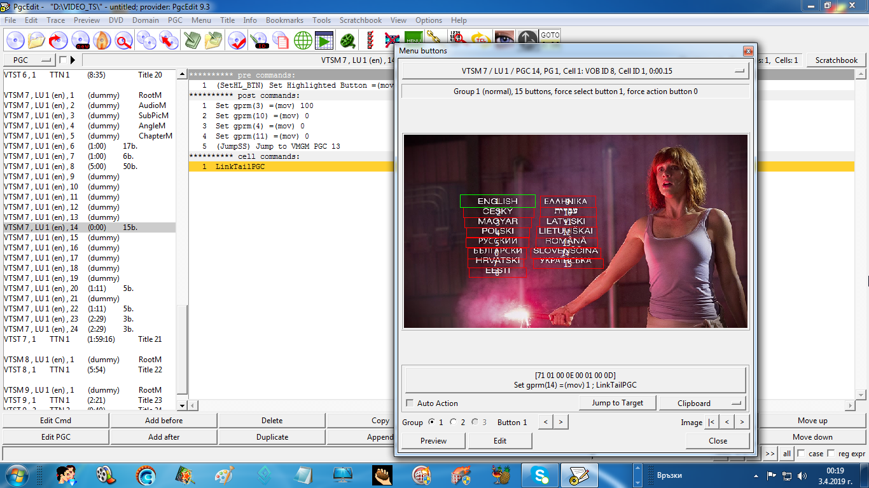869x488 pixels.
Task: Click the disc with red curved arrow icon
Action: [x=59, y=41]
